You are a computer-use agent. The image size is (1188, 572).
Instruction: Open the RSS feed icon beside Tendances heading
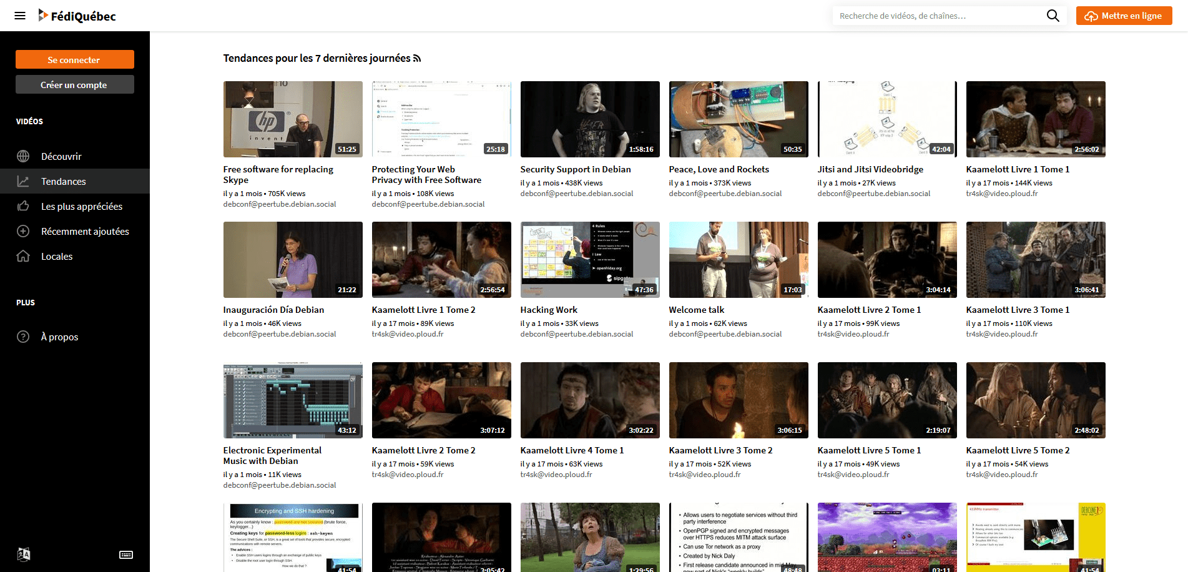[417, 59]
